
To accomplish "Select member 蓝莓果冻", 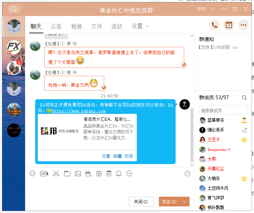I will point(223,120).
